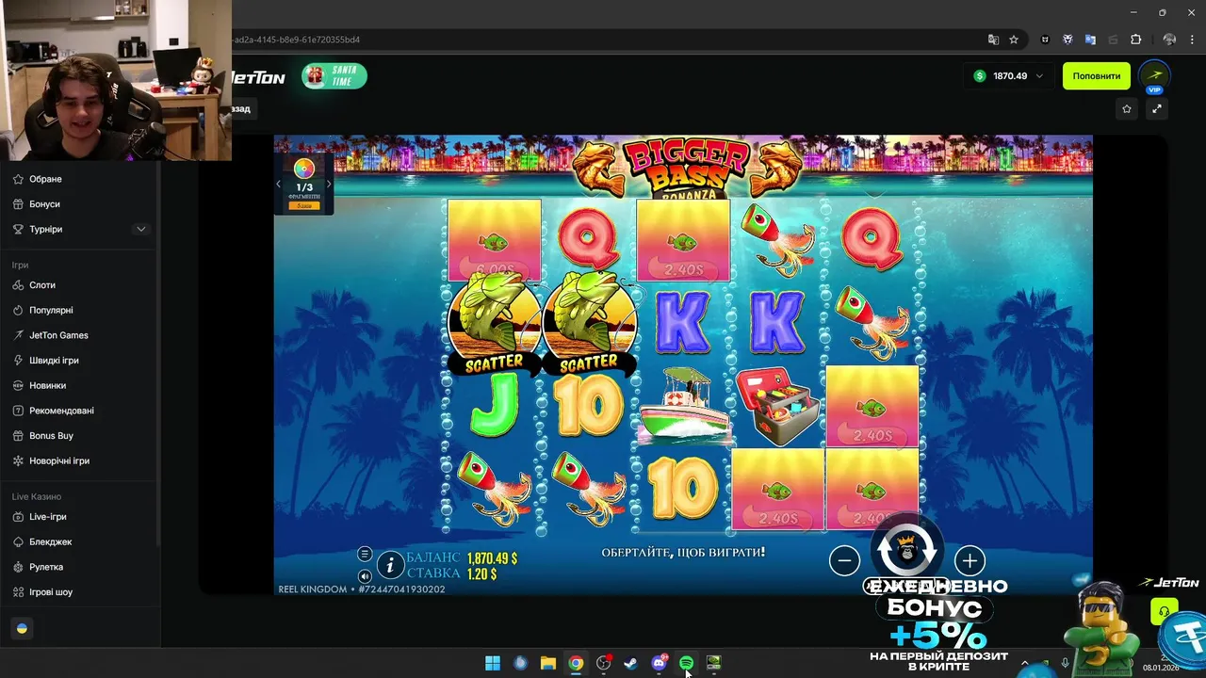Click the lion head extension icon
The height and width of the screenshot is (678, 1206).
tap(1067, 40)
